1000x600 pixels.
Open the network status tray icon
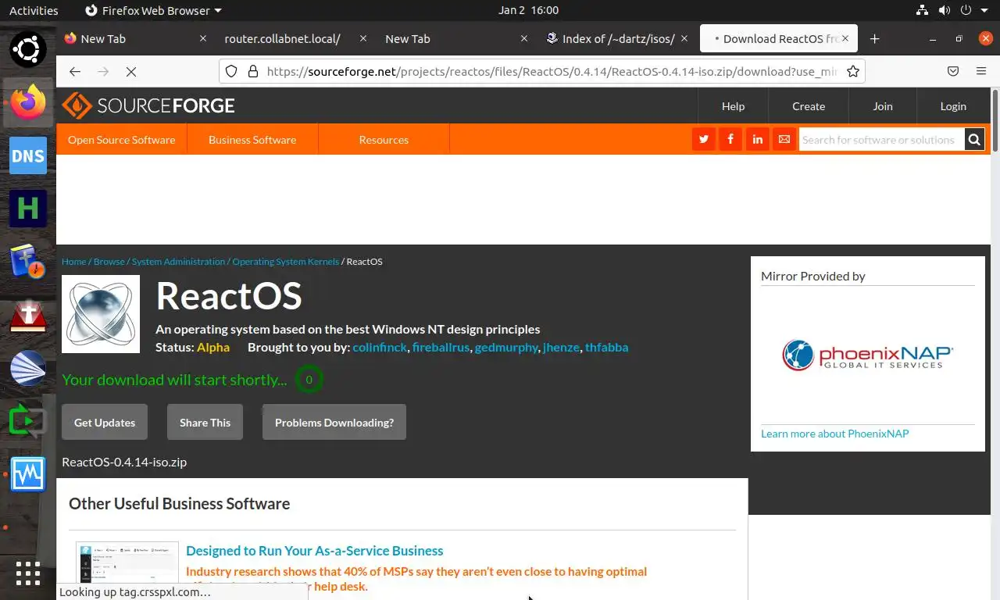pos(922,10)
